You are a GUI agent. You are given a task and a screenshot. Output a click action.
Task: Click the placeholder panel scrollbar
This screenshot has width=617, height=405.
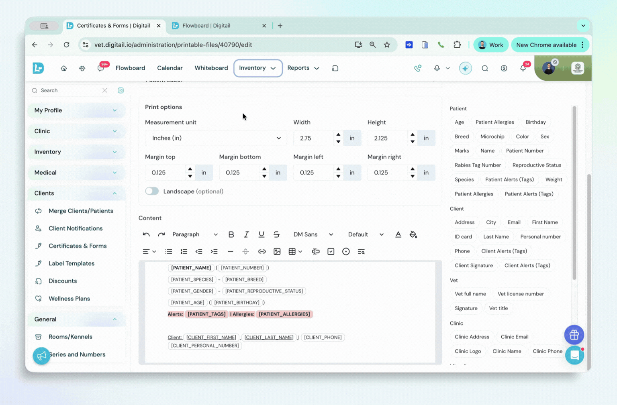[574, 193]
